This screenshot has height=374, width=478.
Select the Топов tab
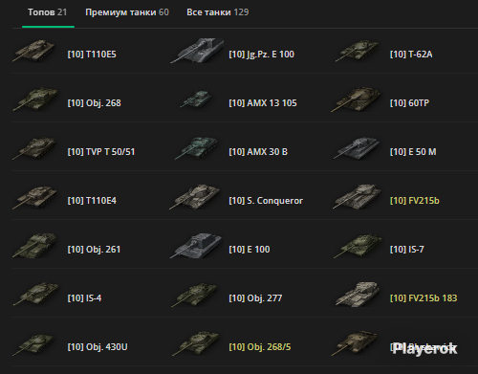47,12
